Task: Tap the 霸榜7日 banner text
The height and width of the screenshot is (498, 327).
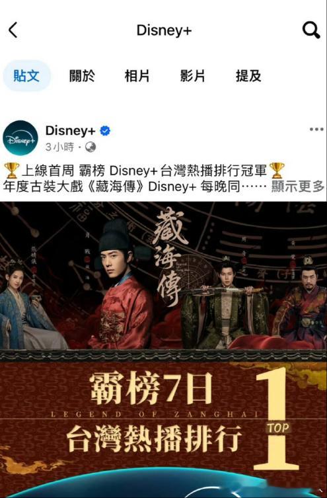Action: 151,388
